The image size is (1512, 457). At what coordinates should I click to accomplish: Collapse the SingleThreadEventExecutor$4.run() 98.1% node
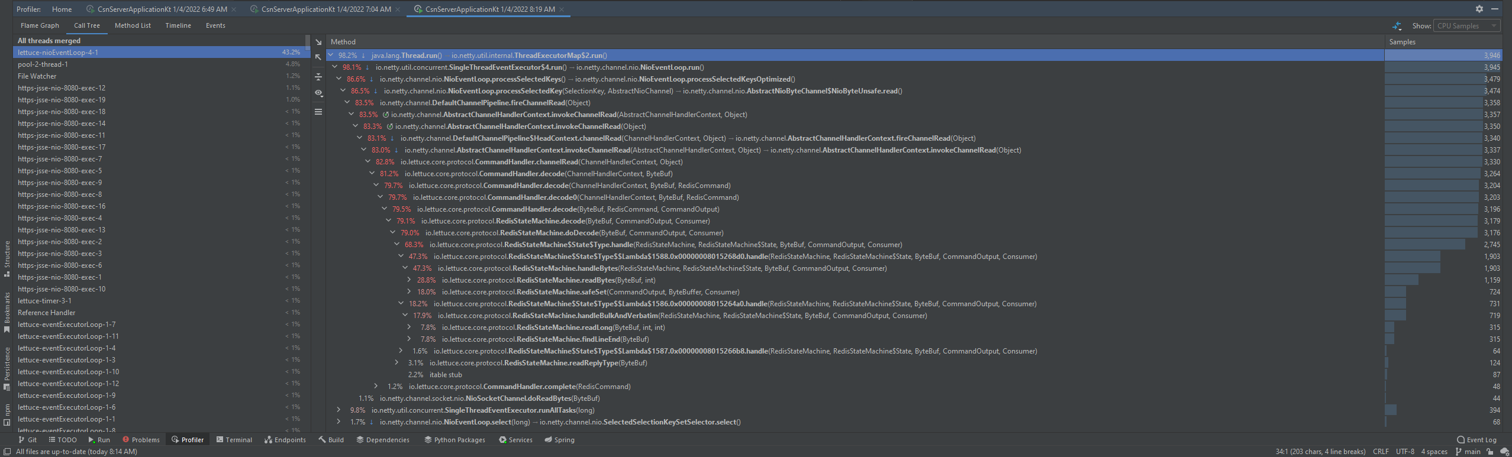[335, 67]
